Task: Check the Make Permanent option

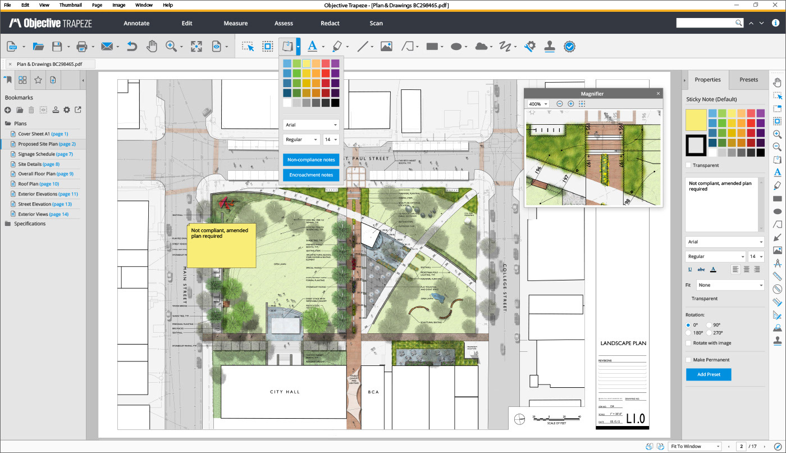Action: click(x=689, y=360)
